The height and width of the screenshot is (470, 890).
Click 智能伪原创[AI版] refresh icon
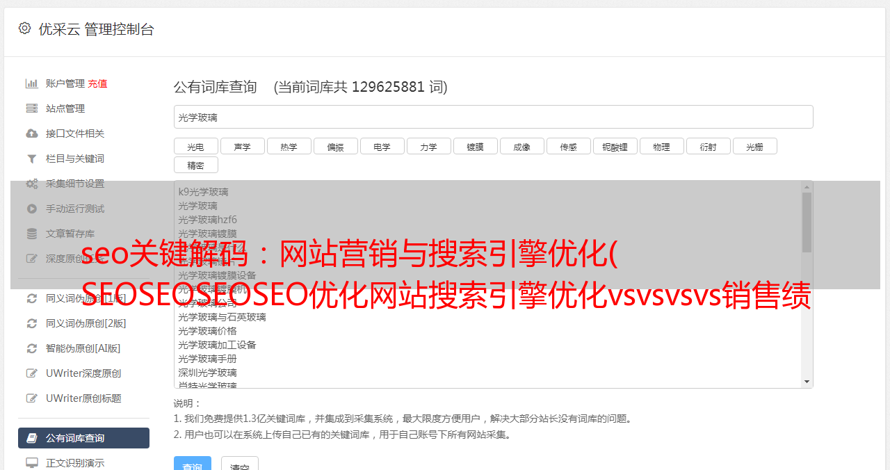pyautogui.click(x=32, y=348)
